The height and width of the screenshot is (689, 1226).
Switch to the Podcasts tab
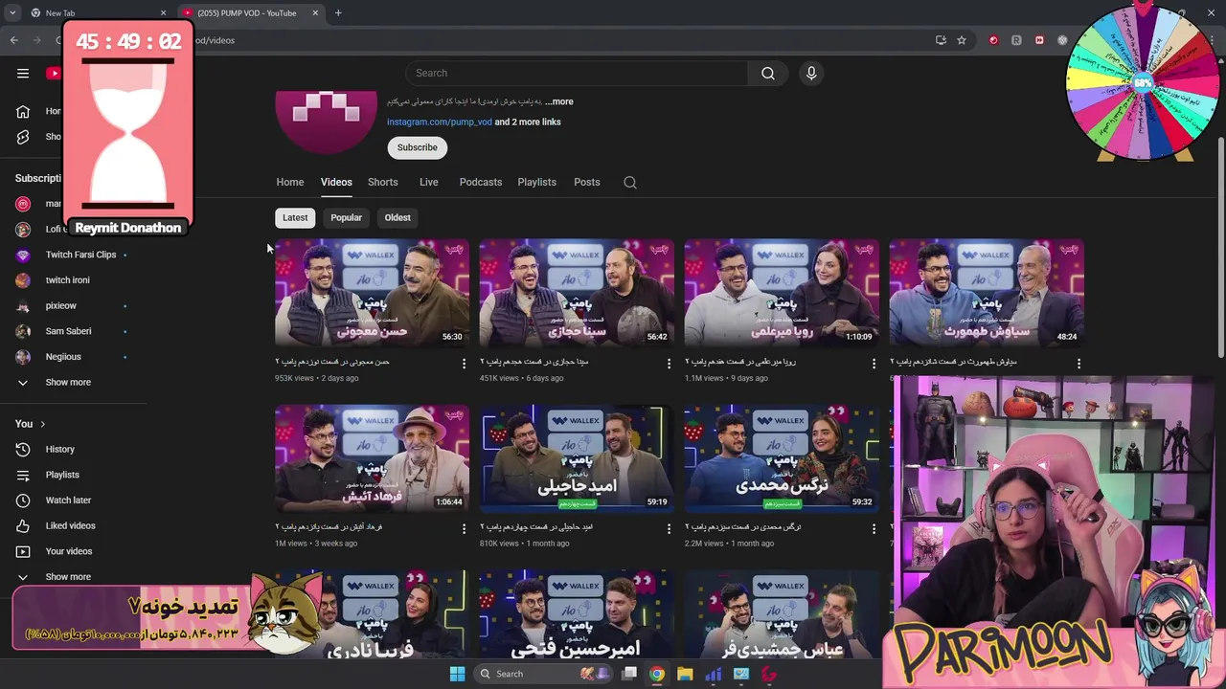[481, 182]
